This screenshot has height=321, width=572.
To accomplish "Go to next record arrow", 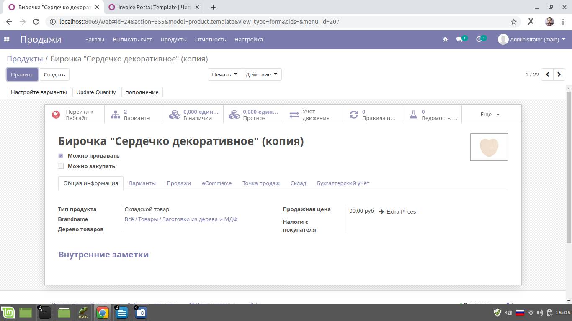I will pos(559,74).
